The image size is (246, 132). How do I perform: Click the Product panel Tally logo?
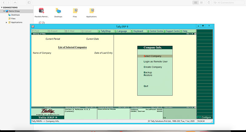tap(48, 111)
